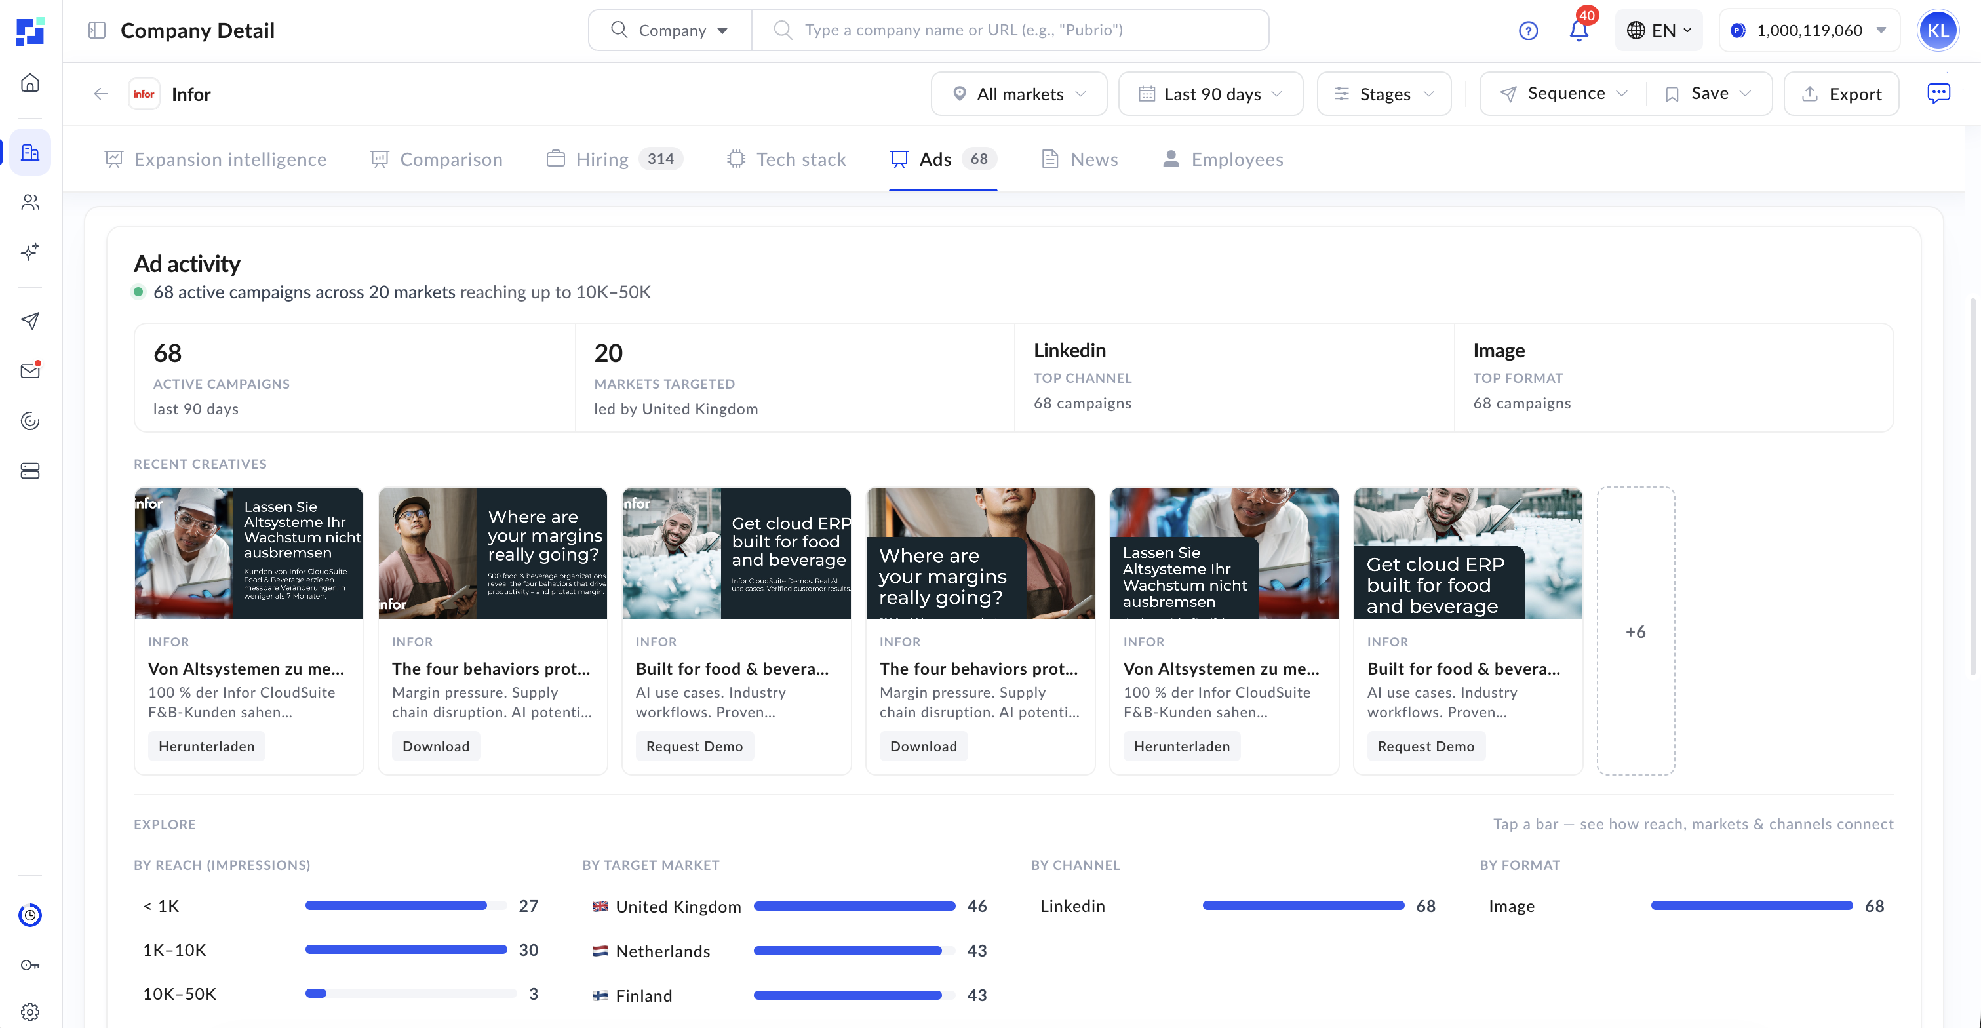1981x1028 pixels.
Task: Toggle the sidebar panel icon
Action: (x=97, y=30)
